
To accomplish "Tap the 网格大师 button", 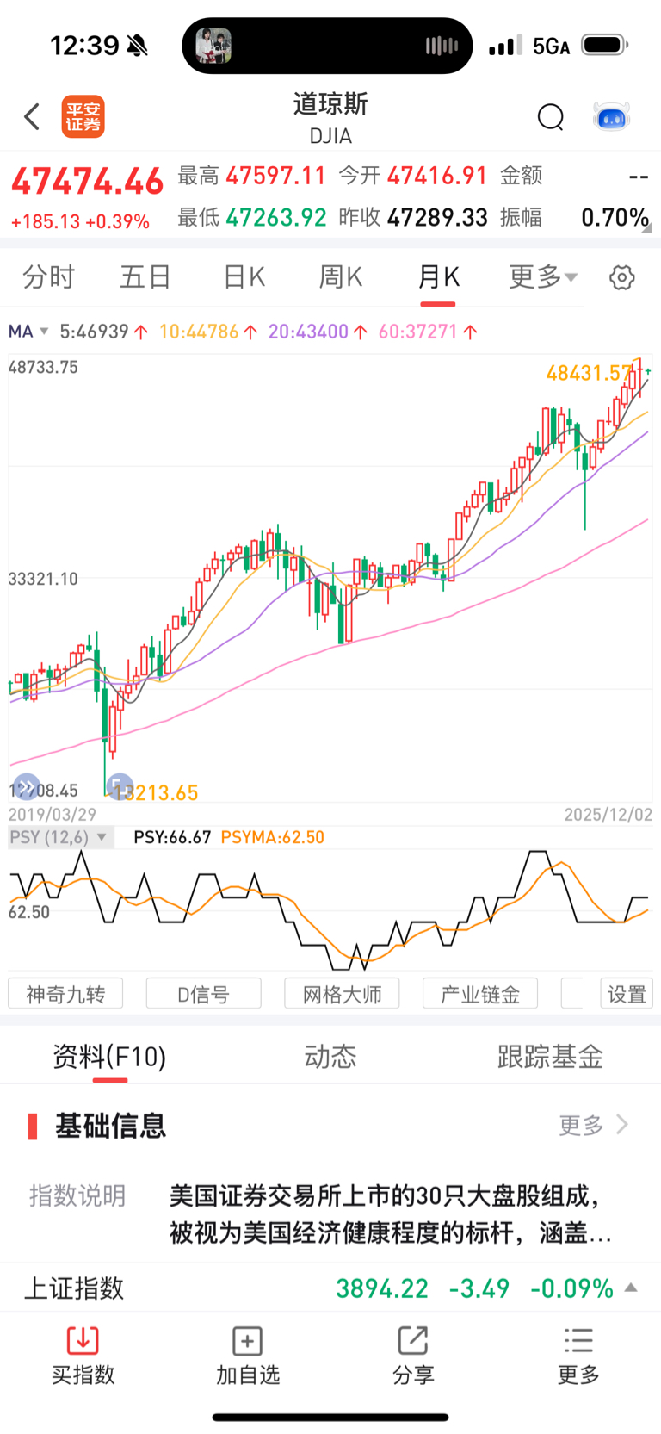I will point(342,994).
